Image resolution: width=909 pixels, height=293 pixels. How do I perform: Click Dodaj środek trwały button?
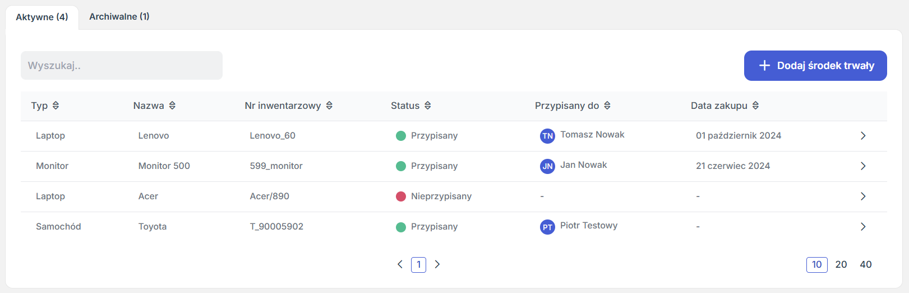click(x=815, y=66)
